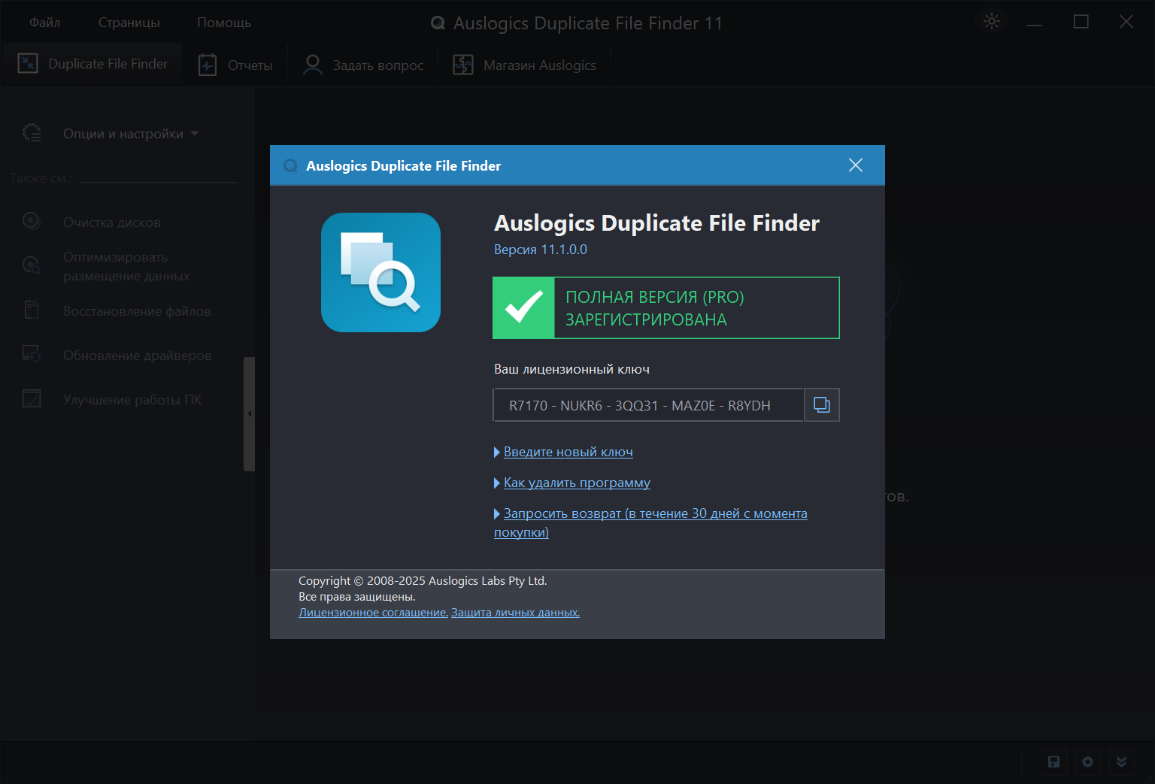Click the Driver update icon (Обновление драйверов)
The width and height of the screenshot is (1155, 784).
coord(32,354)
